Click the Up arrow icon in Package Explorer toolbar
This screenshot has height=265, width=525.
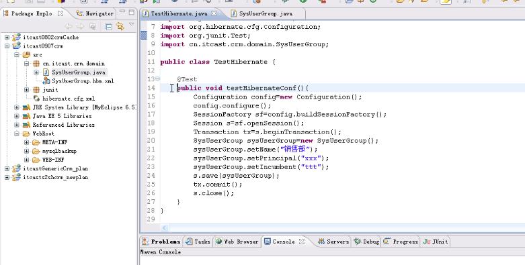click(x=93, y=26)
